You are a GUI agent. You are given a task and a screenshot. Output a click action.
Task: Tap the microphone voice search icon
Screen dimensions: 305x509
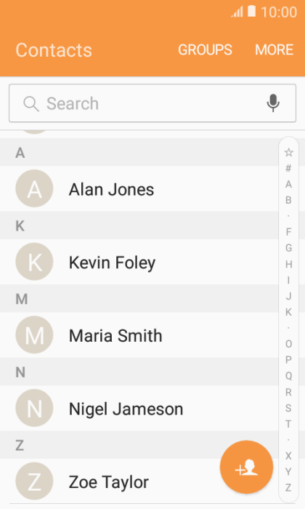coord(273,103)
